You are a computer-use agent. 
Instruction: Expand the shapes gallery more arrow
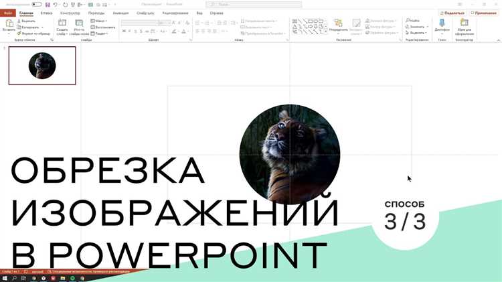coord(326,31)
